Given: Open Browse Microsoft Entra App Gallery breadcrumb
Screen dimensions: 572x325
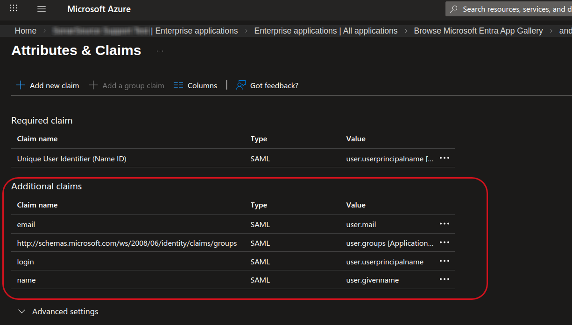Looking at the screenshot, I should click(x=479, y=31).
